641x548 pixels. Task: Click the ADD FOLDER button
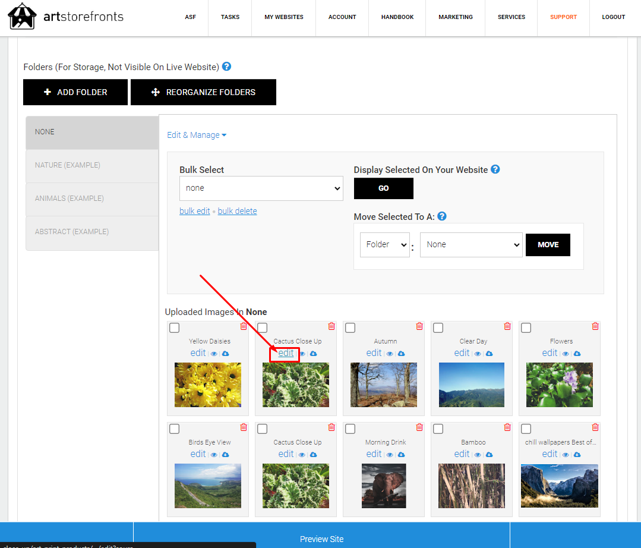pos(75,92)
